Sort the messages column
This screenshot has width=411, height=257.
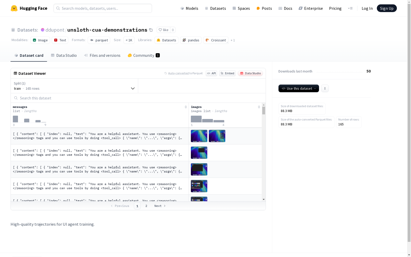(186, 107)
